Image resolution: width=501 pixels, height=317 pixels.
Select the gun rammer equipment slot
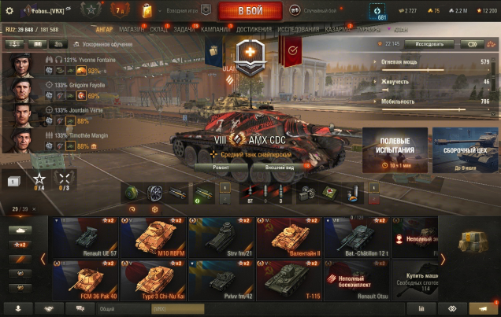[x=177, y=193]
